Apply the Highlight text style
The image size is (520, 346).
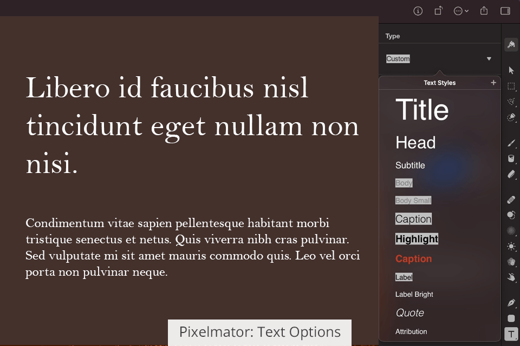click(x=417, y=239)
